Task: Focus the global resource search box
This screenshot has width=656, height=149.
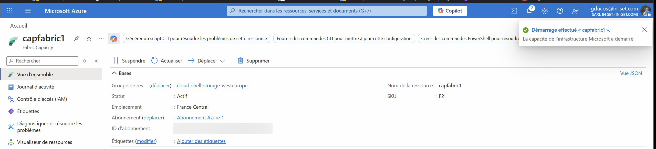Action: coord(327,11)
